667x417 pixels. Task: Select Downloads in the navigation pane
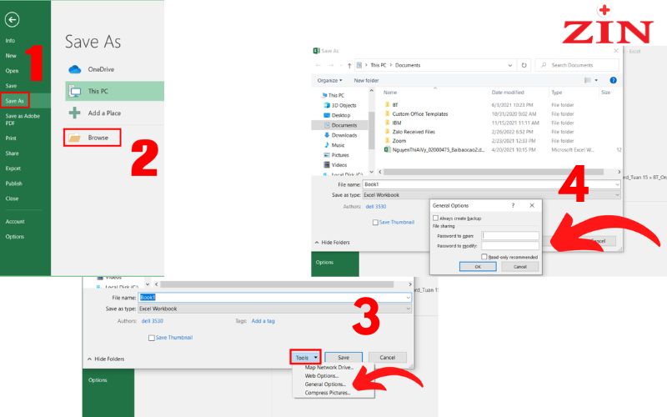pyautogui.click(x=344, y=134)
